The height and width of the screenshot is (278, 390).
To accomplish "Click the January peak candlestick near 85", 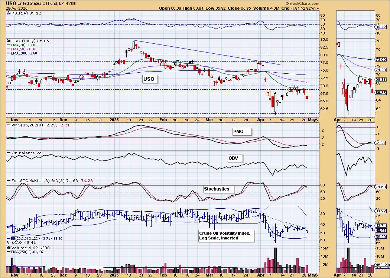I will [x=134, y=45].
